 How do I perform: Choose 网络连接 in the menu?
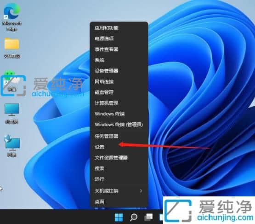tap(119, 81)
